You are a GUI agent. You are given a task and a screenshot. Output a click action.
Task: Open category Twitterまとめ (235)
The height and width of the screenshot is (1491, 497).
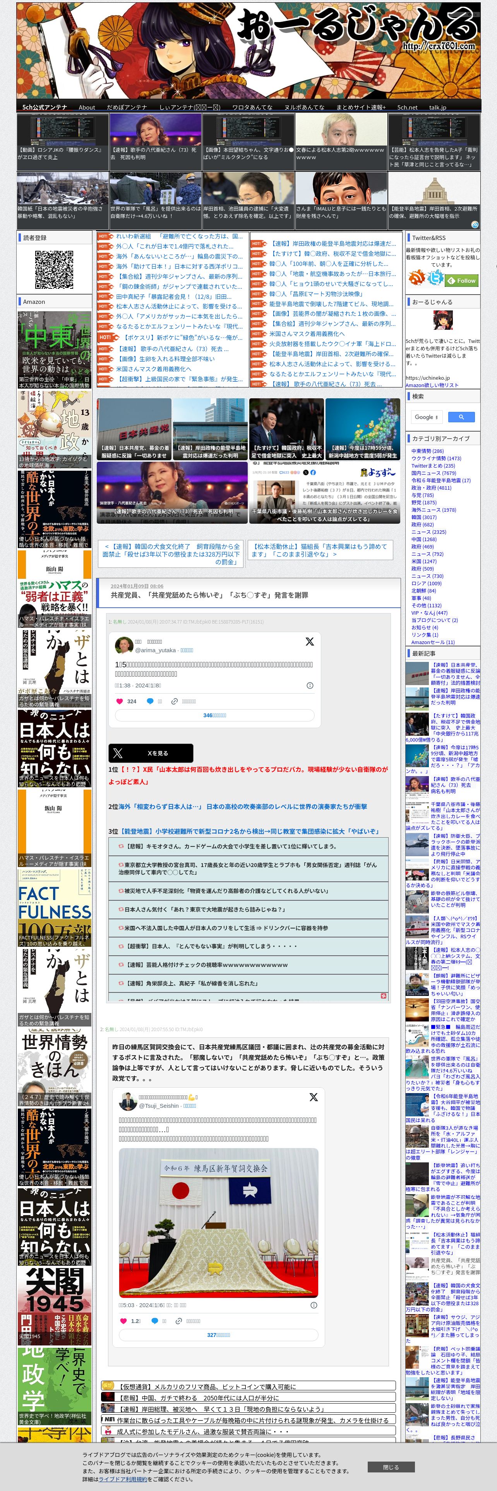(433, 465)
